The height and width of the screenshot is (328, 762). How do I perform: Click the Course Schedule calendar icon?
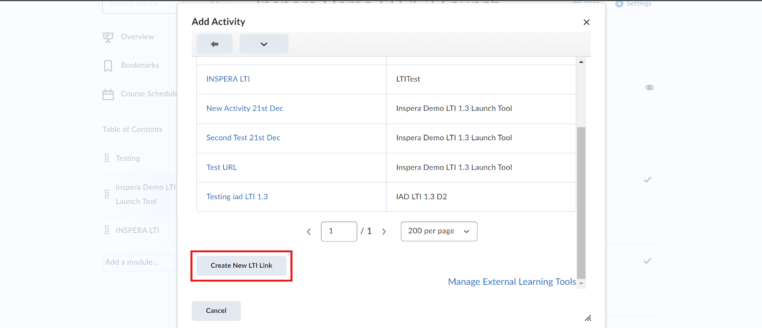click(x=108, y=94)
